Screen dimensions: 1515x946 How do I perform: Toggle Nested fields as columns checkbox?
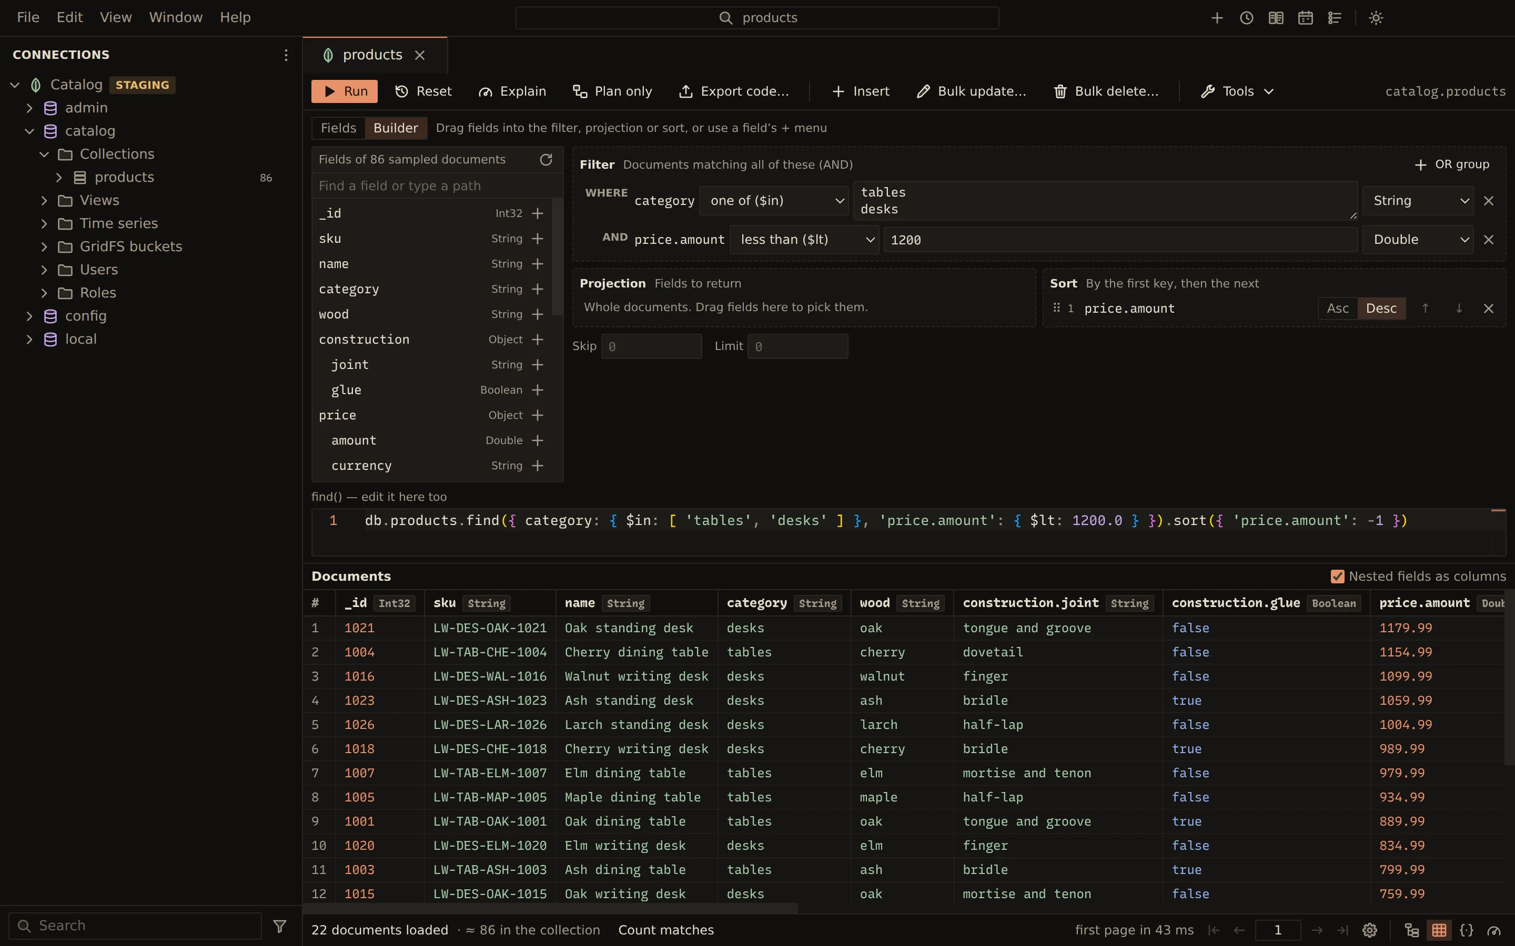pyautogui.click(x=1337, y=576)
